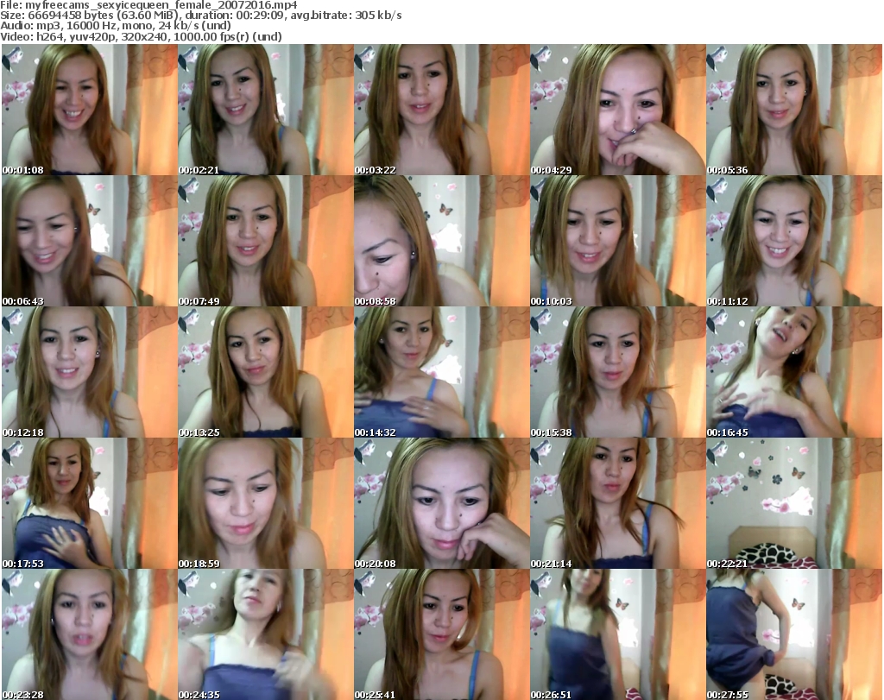This screenshot has height=700, width=884.
Task: Open the thumbnail stamped 00:21:14
Action: click(x=618, y=503)
